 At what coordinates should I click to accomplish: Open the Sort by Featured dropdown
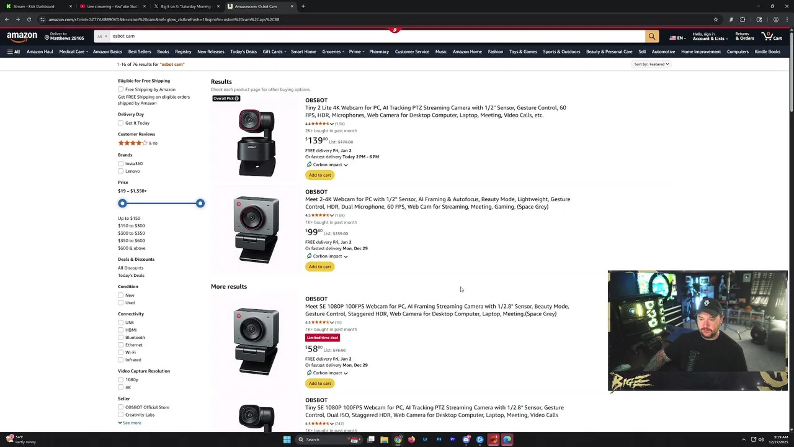pos(651,64)
